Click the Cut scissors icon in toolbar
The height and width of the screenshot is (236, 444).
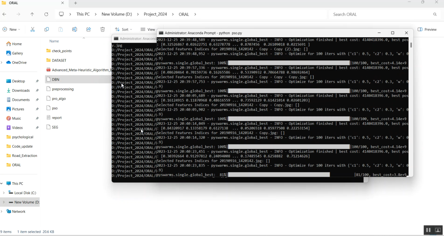click(x=33, y=30)
